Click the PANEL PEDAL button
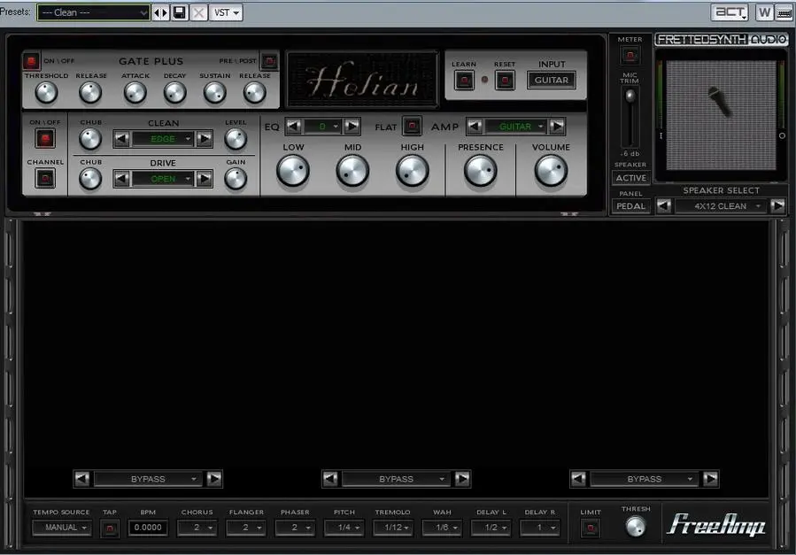 (x=630, y=206)
